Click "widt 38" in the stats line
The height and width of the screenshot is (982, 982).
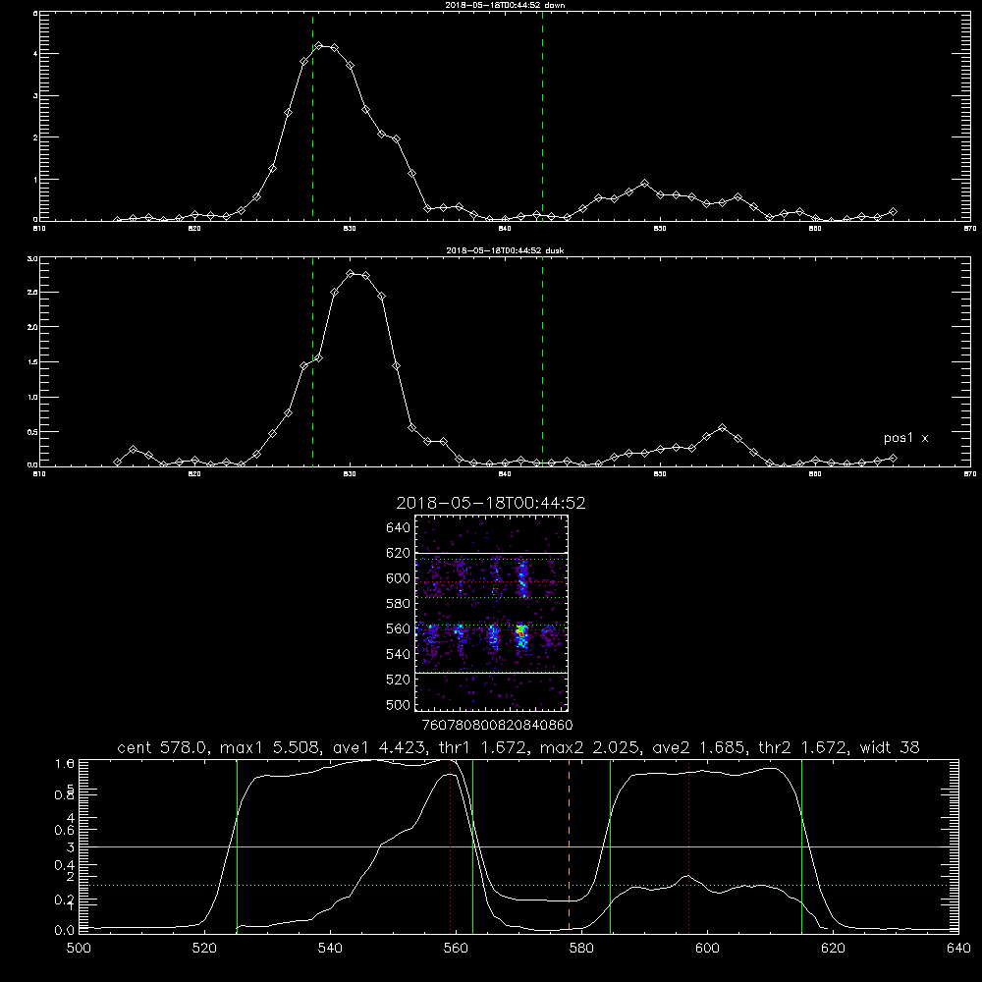(890, 747)
